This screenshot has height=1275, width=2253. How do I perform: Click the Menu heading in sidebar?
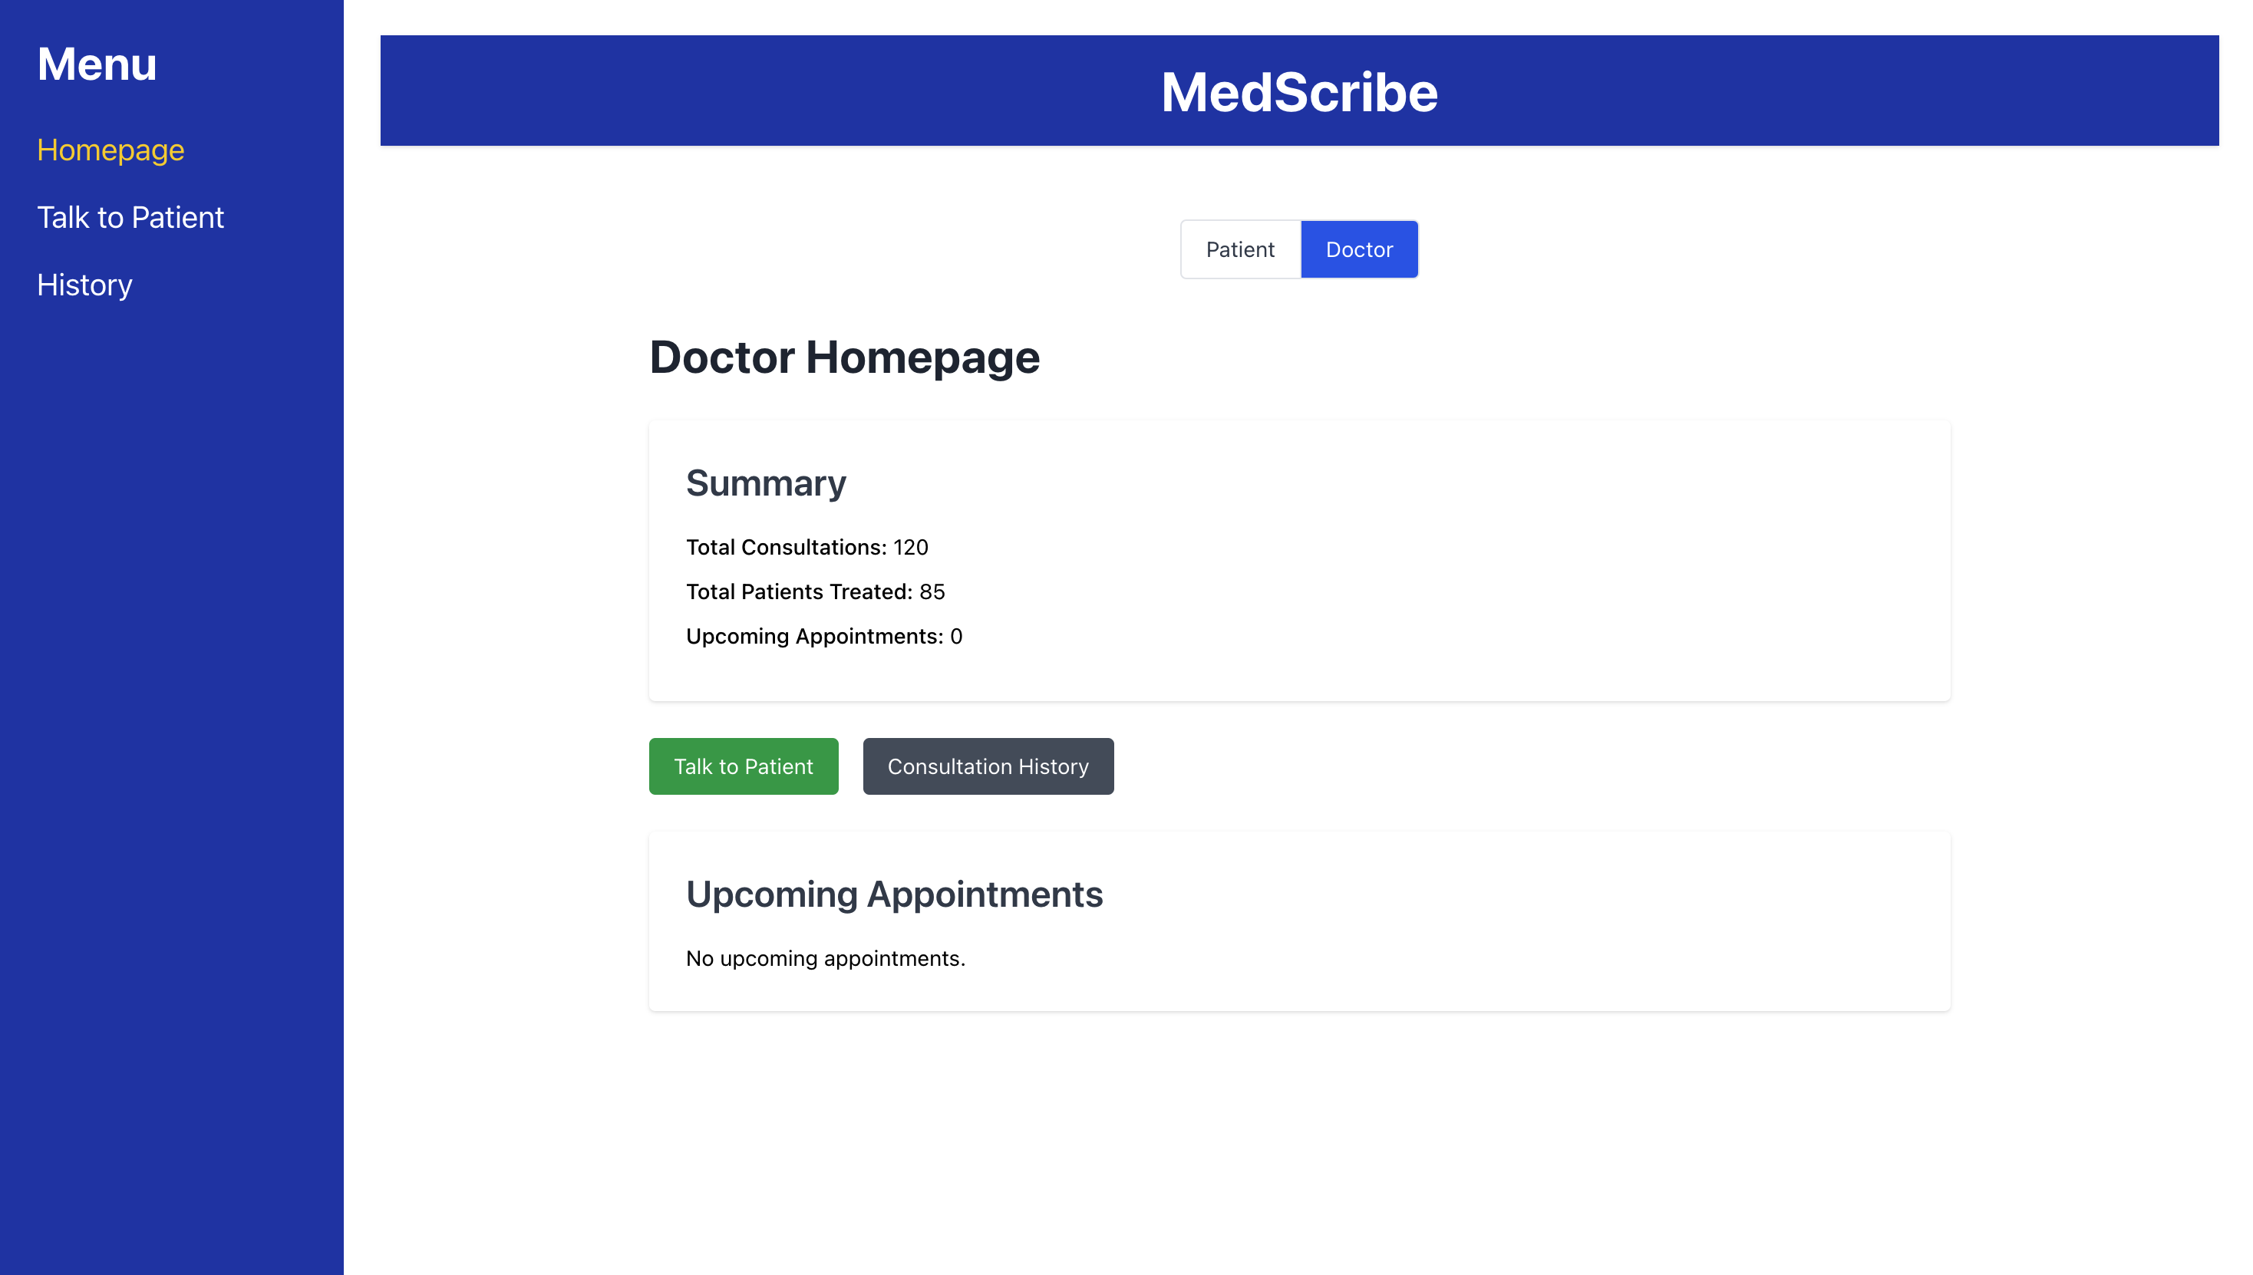tap(97, 64)
